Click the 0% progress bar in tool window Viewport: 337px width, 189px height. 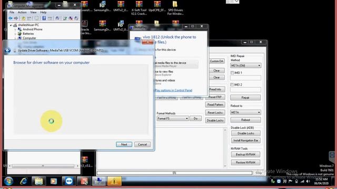[174, 173]
